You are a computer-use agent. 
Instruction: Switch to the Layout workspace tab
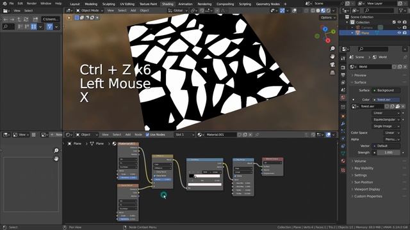click(75, 4)
